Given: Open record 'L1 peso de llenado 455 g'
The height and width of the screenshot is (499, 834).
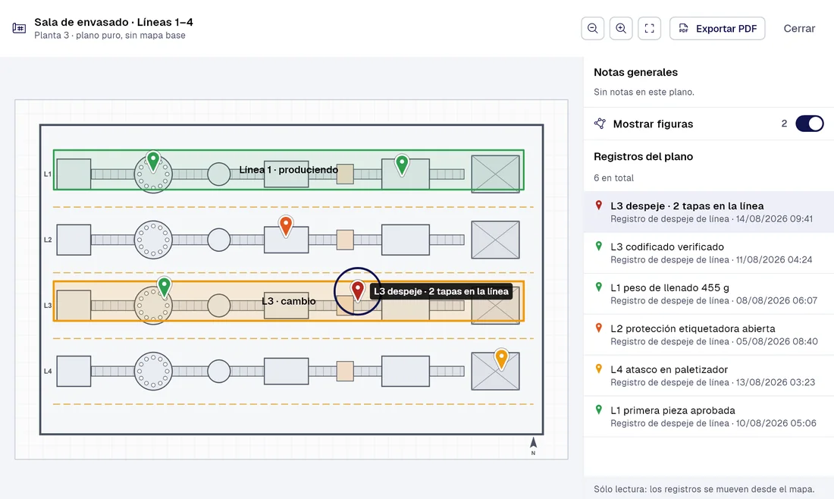Looking at the screenshot, I should [708, 293].
